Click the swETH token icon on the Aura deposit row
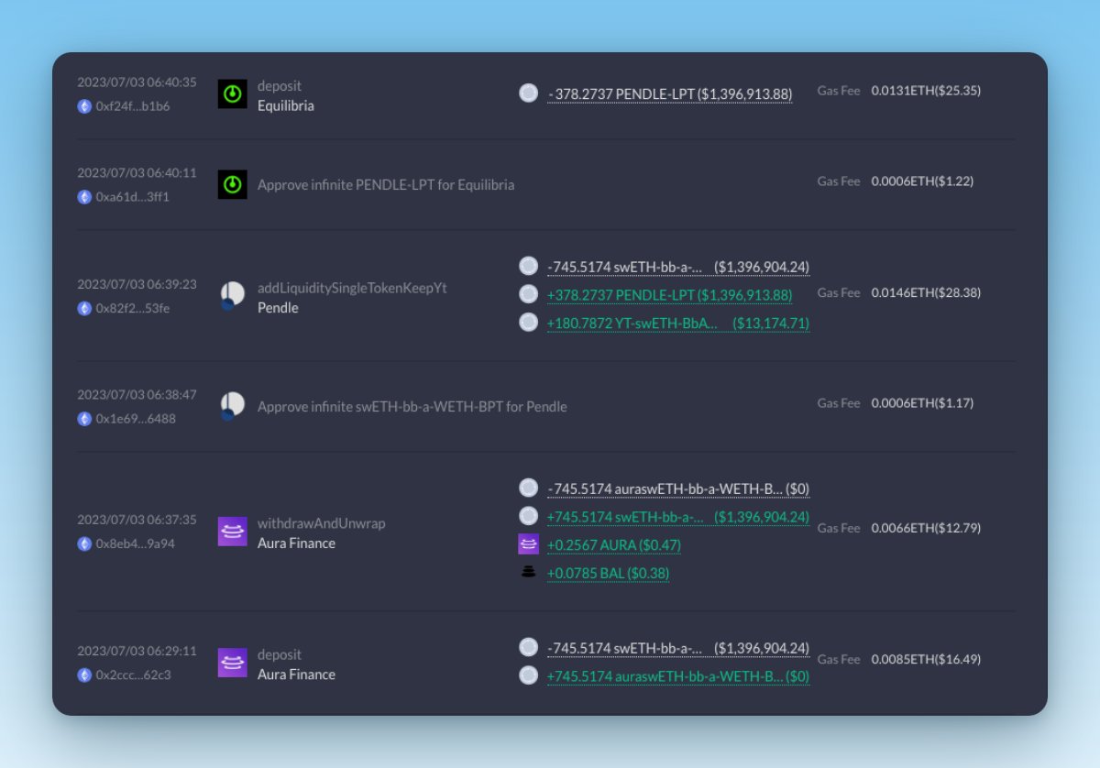 coord(528,648)
